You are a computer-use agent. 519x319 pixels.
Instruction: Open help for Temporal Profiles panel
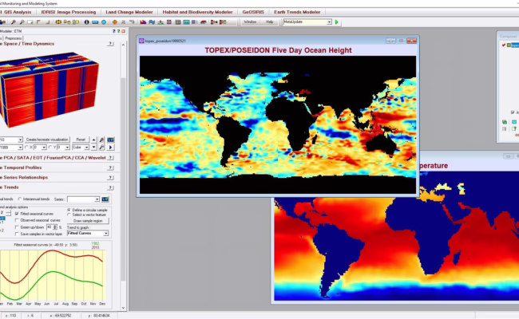tap(110, 167)
